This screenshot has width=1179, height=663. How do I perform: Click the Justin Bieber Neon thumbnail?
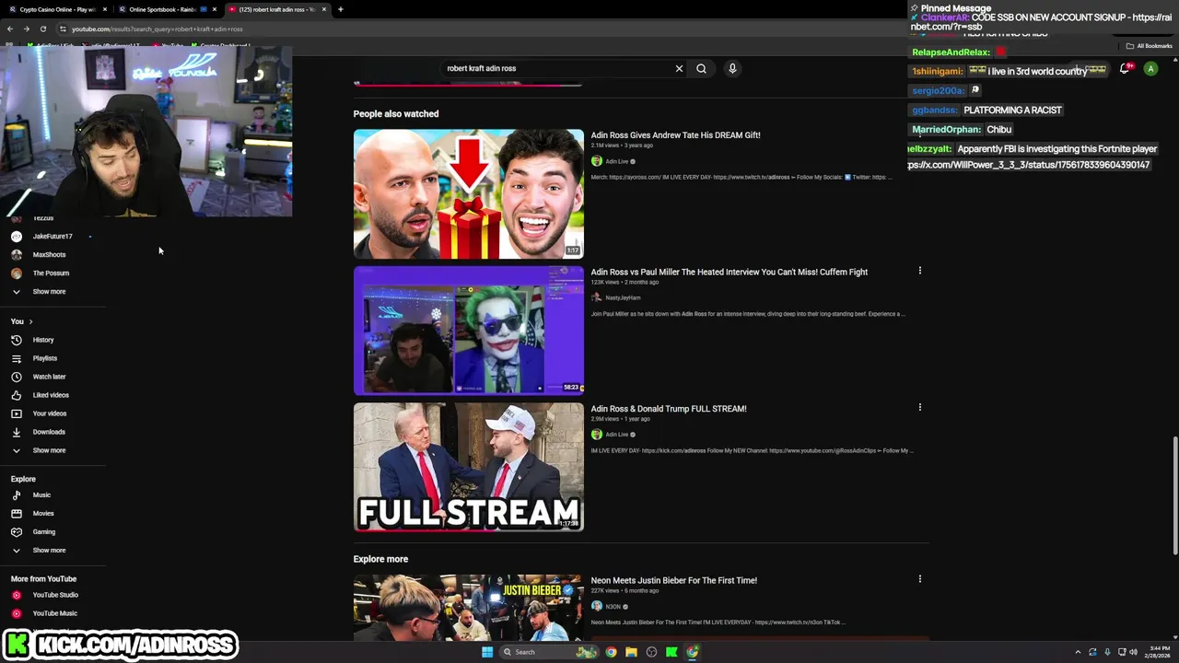coord(469,607)
